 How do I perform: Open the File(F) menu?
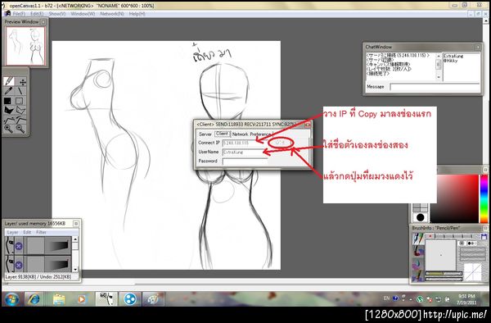pyautogui.click(x=19, y=14)
